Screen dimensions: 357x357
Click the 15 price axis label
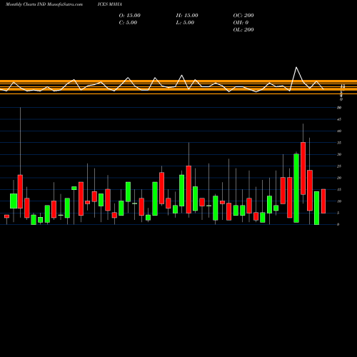pos(339,190)
